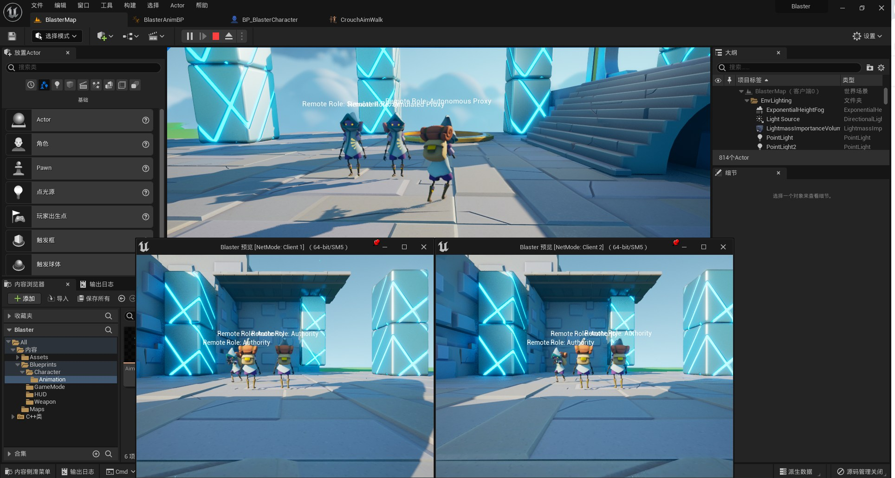
Task: Open help for Pawn entry
Action: pos(146,168)
